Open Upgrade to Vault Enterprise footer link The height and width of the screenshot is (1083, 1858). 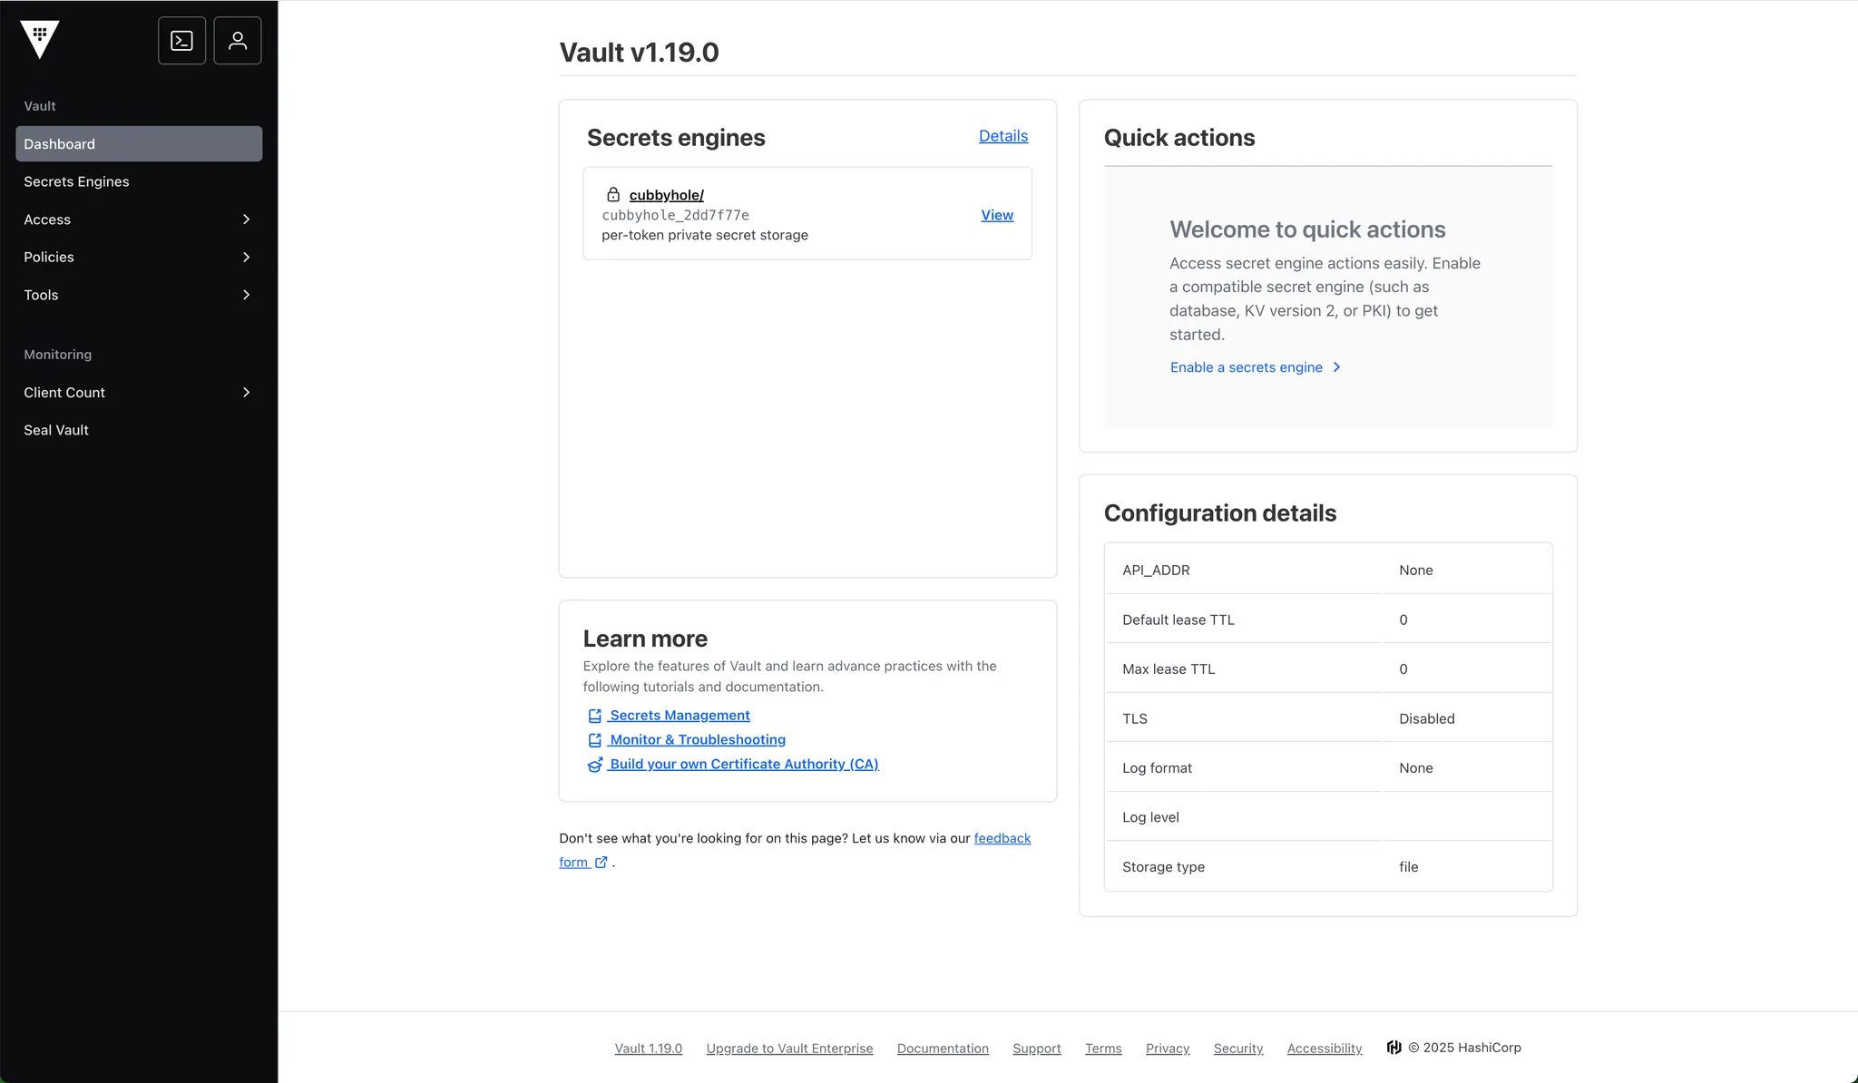(789, 1049)
